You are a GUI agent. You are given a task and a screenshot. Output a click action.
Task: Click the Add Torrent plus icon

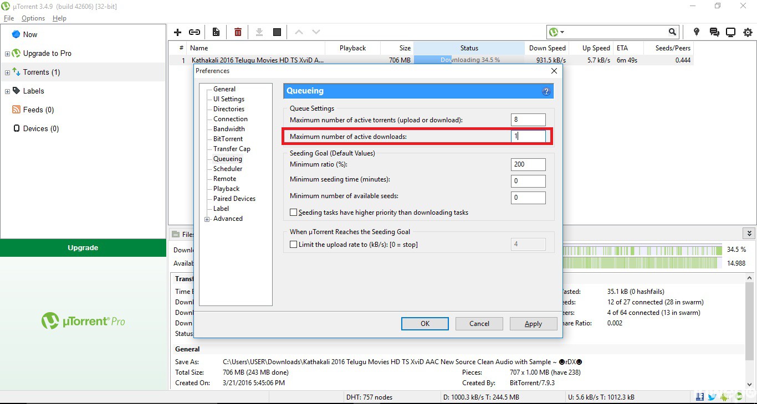click(177, 32)
